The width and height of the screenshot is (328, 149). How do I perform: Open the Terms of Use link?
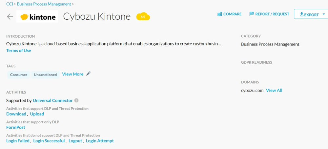click(x=19, y=51)
